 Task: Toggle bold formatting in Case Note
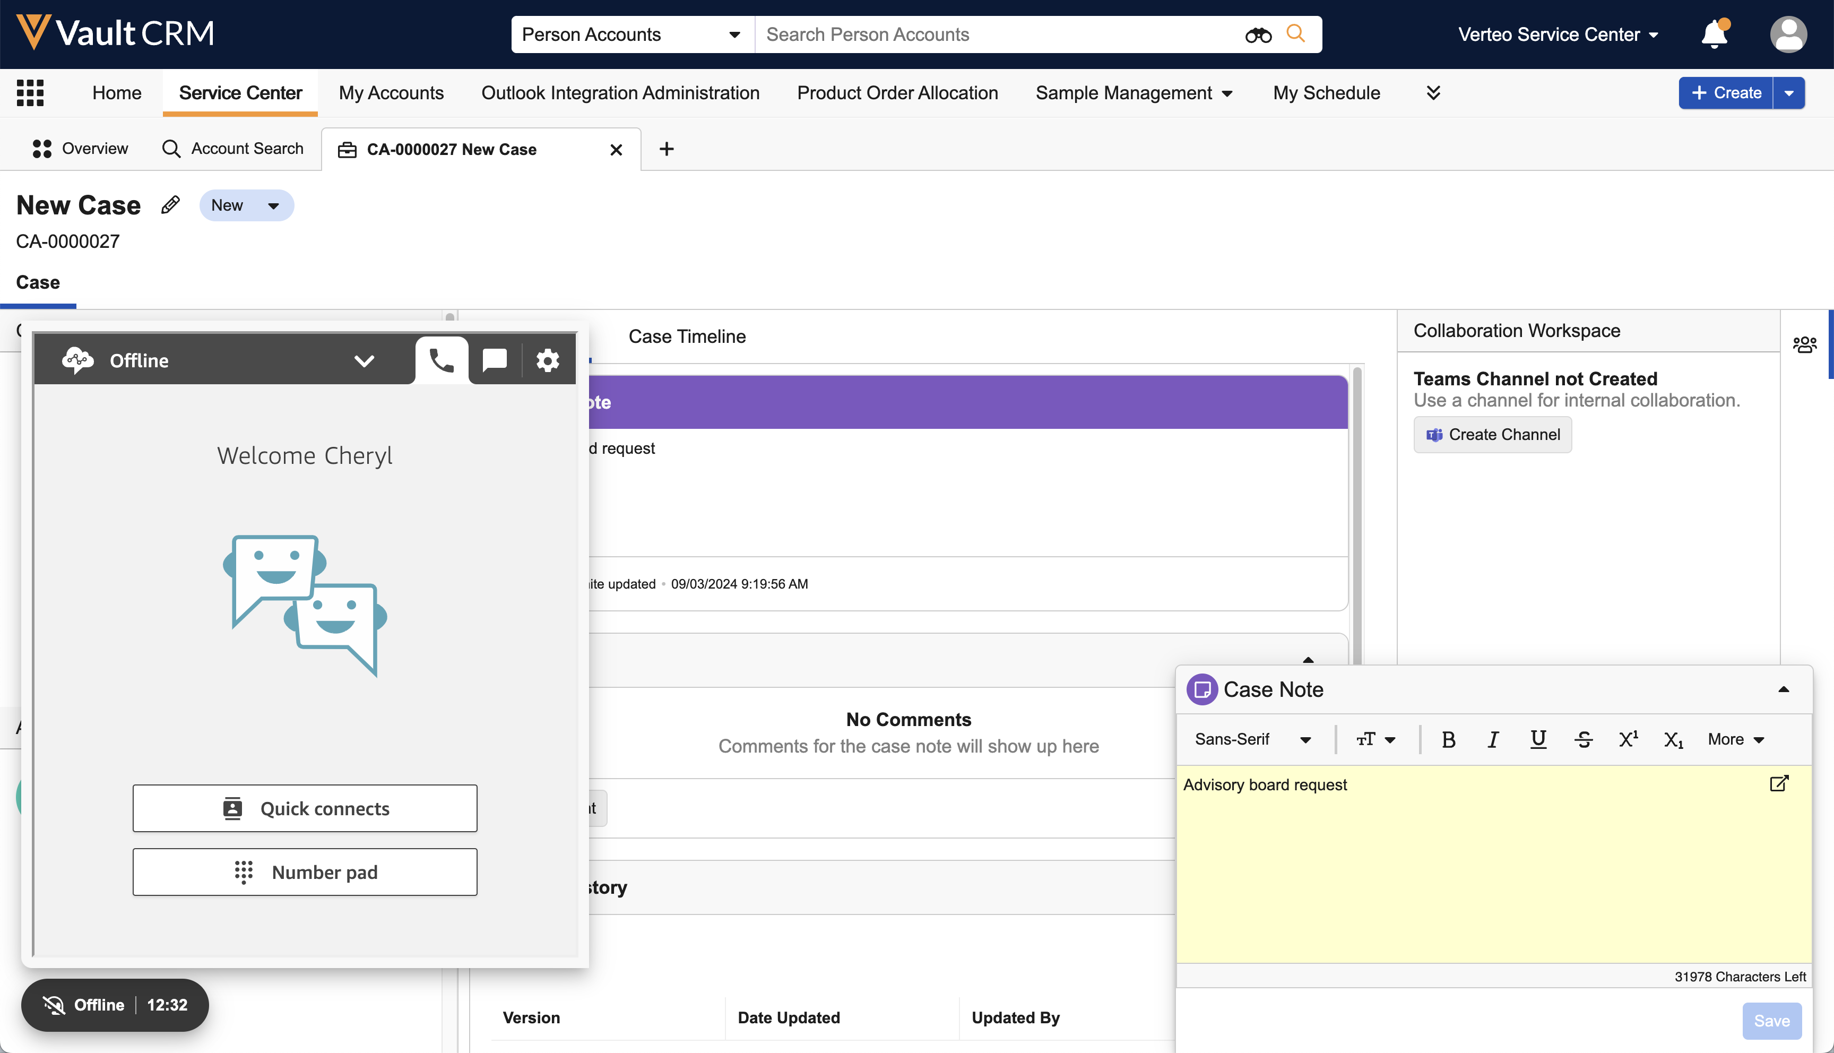1448,739
